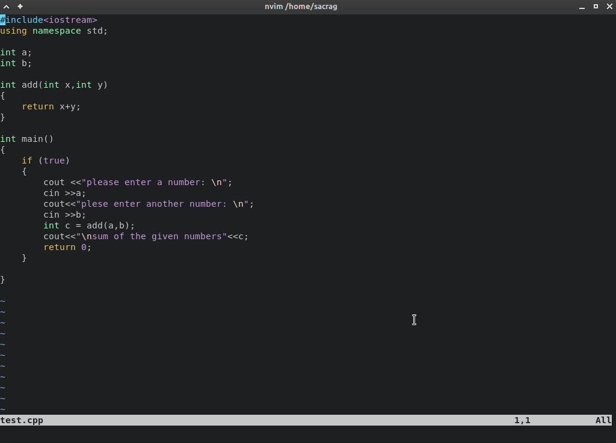
Task: Select the cin >>a input line
Action: coord(64,193)
